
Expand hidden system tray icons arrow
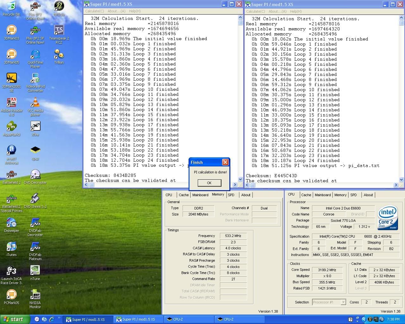(364, 320)
